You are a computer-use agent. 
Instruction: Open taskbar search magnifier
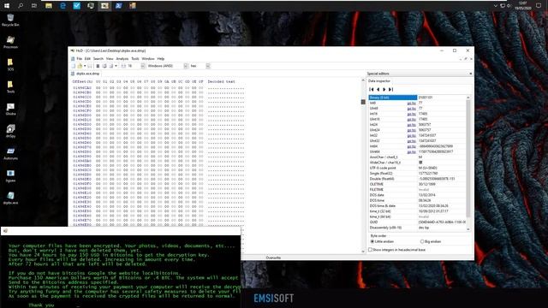[x=21, y=6]
